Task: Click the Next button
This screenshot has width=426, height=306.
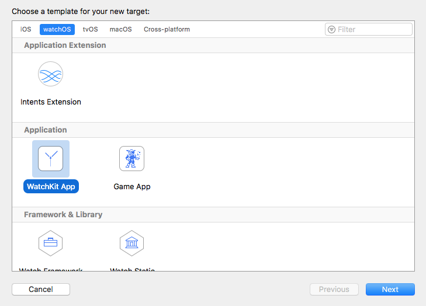Action: click(x=390, y=289)
